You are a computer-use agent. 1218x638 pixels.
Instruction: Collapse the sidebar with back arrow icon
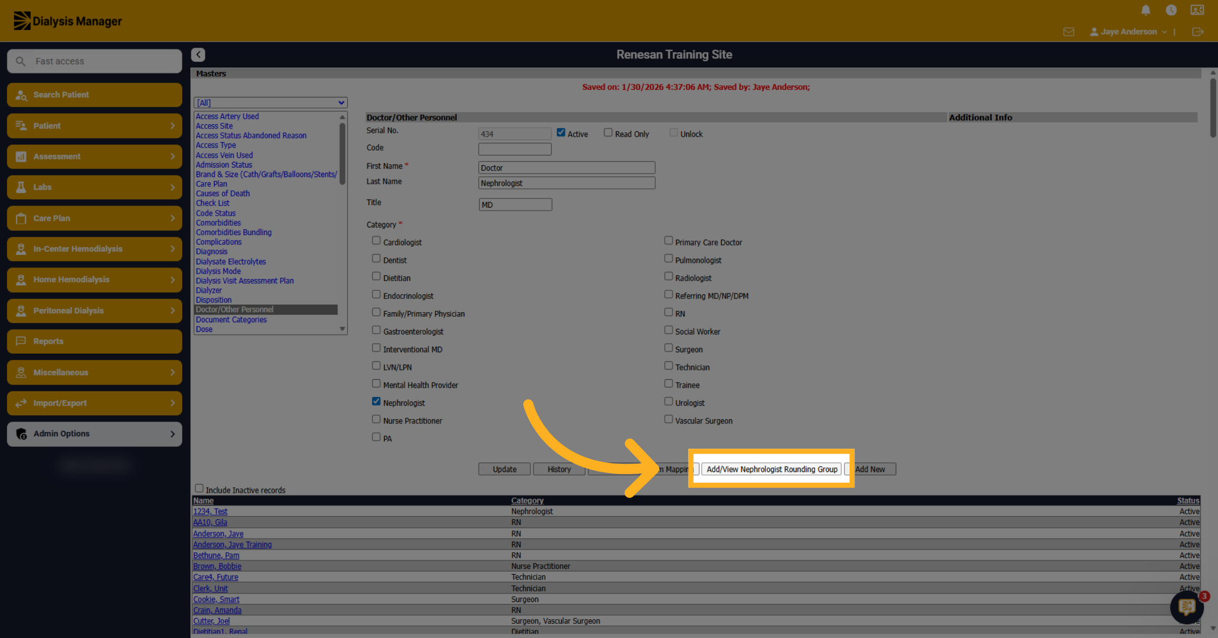[198, 54]
